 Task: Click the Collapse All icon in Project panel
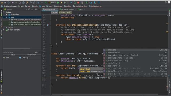[32, 9]
